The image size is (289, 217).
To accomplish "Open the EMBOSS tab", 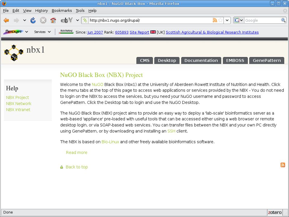I will point(235,61).
